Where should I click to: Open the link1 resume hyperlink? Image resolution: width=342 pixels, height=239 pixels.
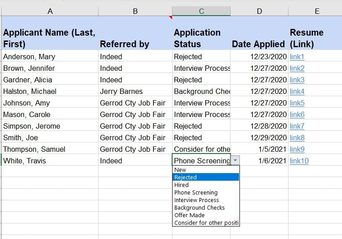[x=297, y=57]
